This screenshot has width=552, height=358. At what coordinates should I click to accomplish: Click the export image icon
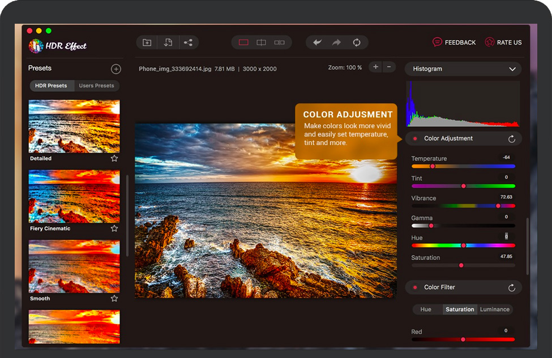(x=168, y=42)
